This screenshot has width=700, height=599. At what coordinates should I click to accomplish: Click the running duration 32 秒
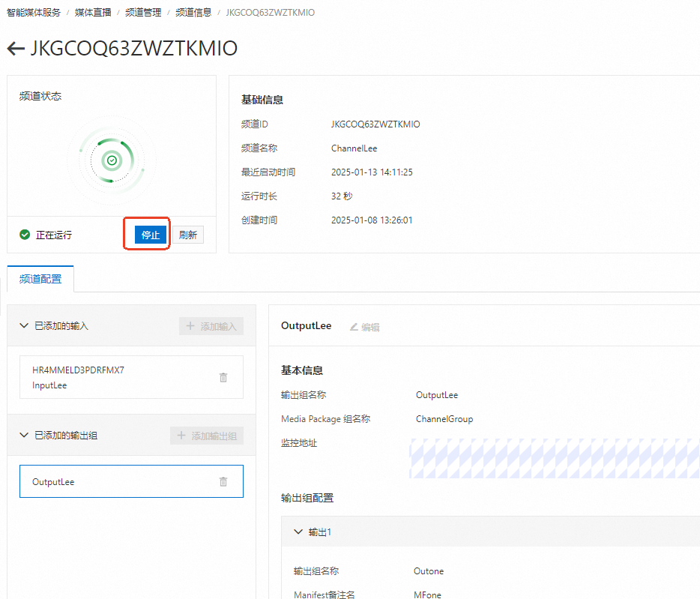[342, 196]
